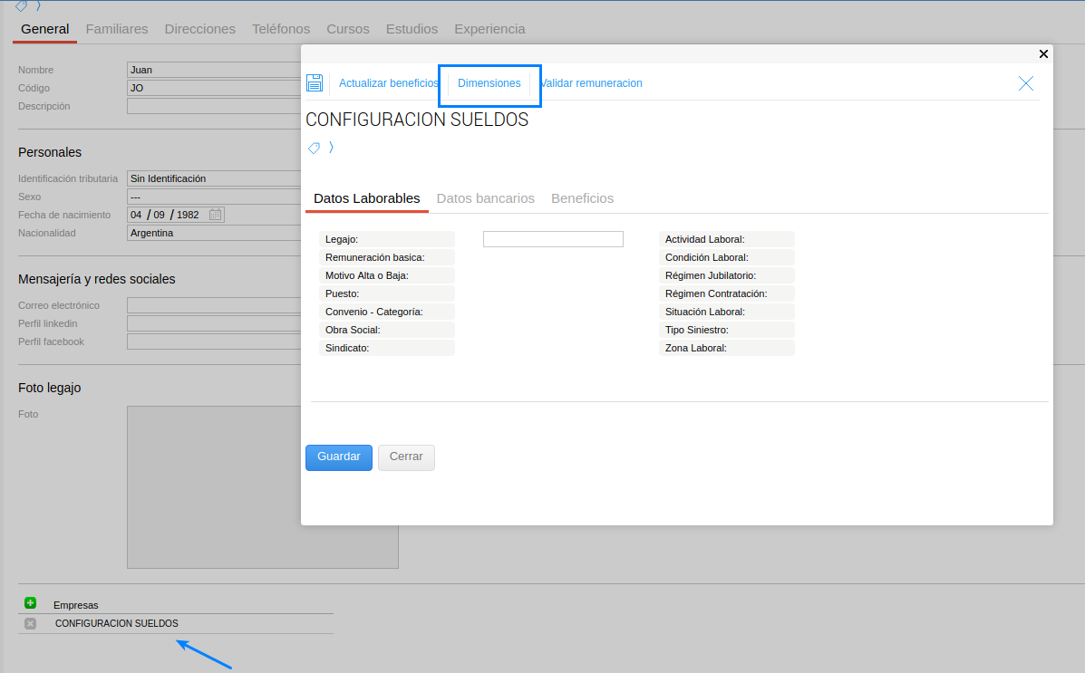Close dialog with the blue X icon

tap(1025, 83)
